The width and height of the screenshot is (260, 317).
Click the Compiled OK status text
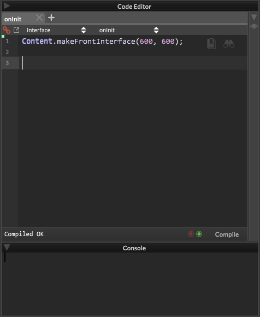tap(24, 234)
